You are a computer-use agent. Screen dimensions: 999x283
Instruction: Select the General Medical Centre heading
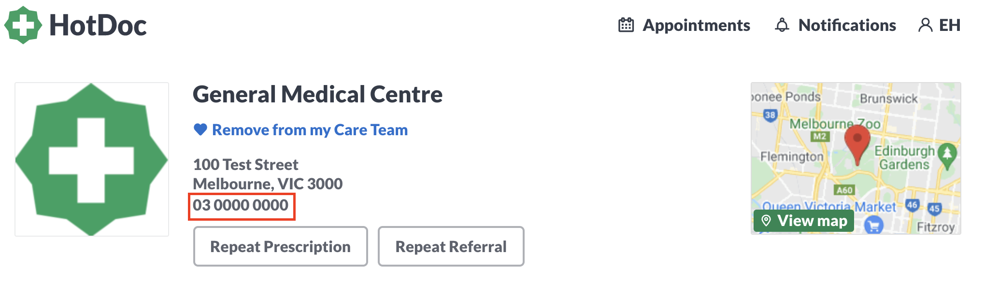pos(317,94)
